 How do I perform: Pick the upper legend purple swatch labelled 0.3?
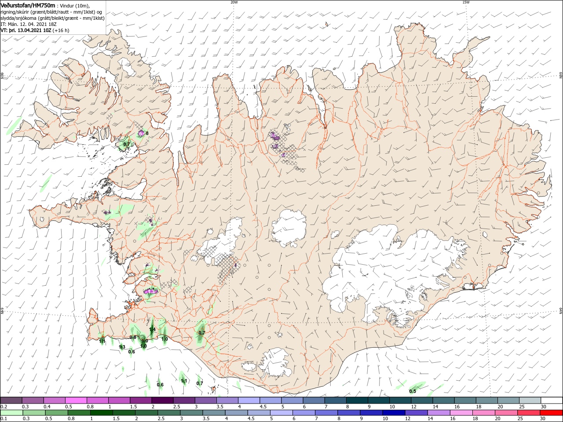click(33, 400)
